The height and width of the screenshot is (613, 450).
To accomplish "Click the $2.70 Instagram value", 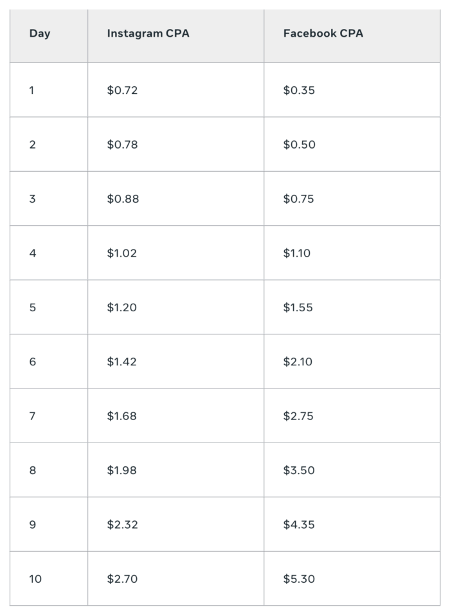I will pos(122,579).
